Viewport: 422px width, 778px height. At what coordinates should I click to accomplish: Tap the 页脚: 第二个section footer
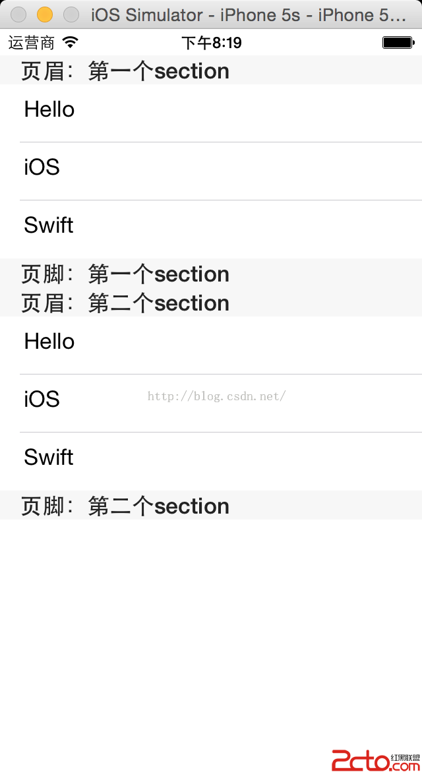click(x=125, y=506)
